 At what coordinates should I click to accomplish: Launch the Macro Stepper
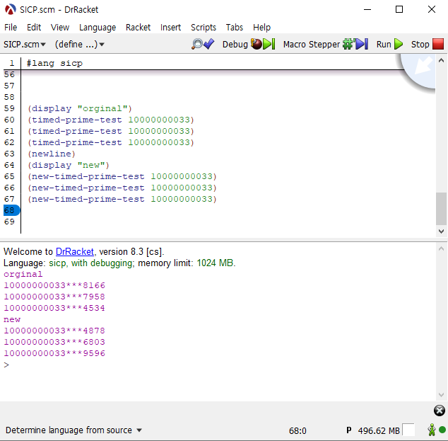(325, 44)
